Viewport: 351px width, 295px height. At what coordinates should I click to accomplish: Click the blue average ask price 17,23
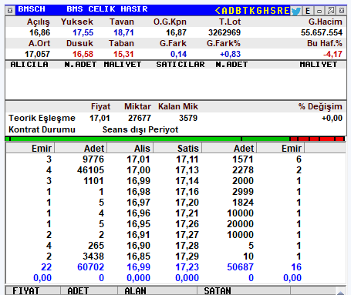pyautogui.click(x=187, y=267)
